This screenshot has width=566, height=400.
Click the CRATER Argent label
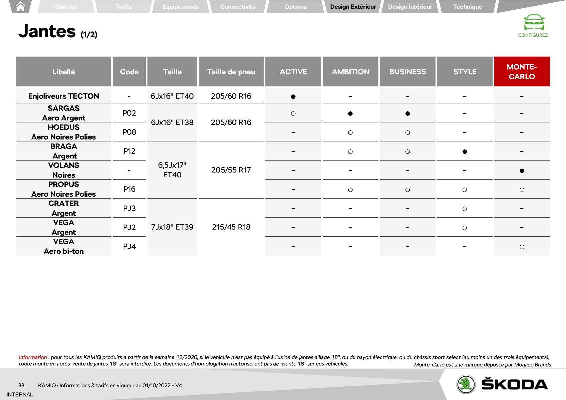click(x=64, y=208)
